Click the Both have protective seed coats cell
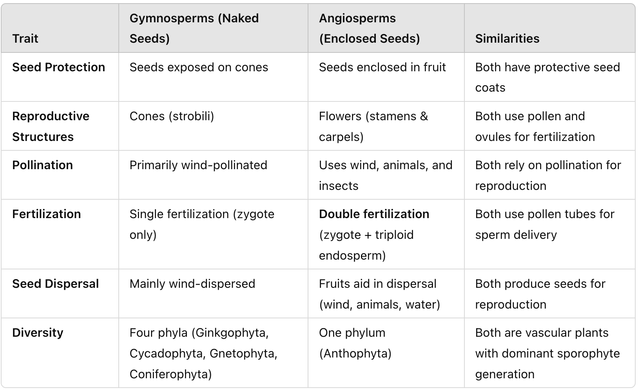The height and width of the screenshot is (390, 638). 547,77
